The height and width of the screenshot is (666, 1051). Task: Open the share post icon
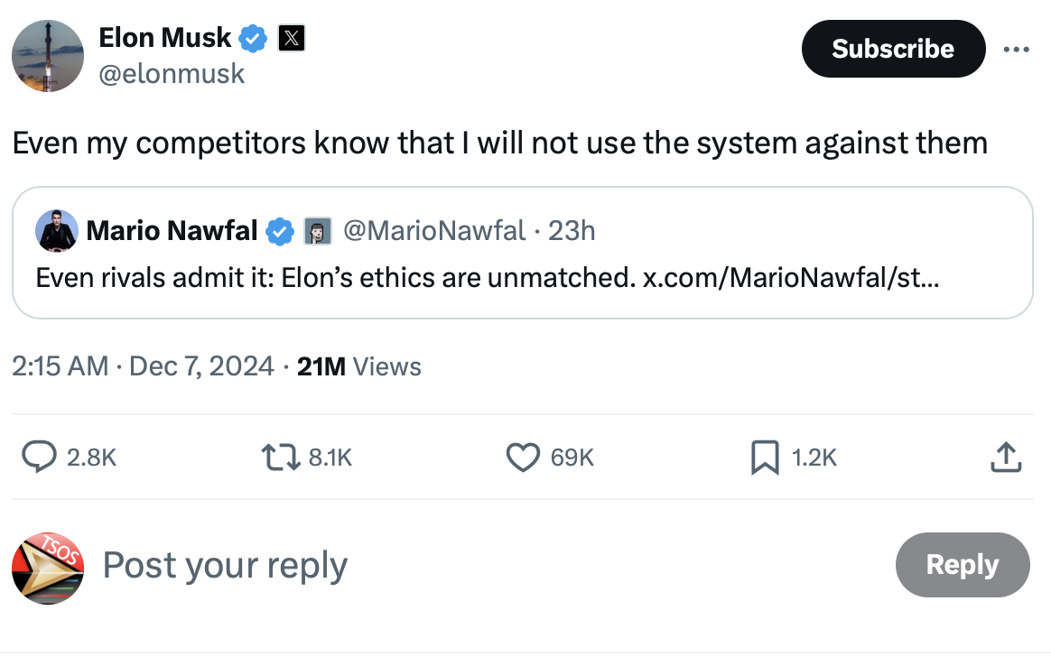pos(1005,458)
